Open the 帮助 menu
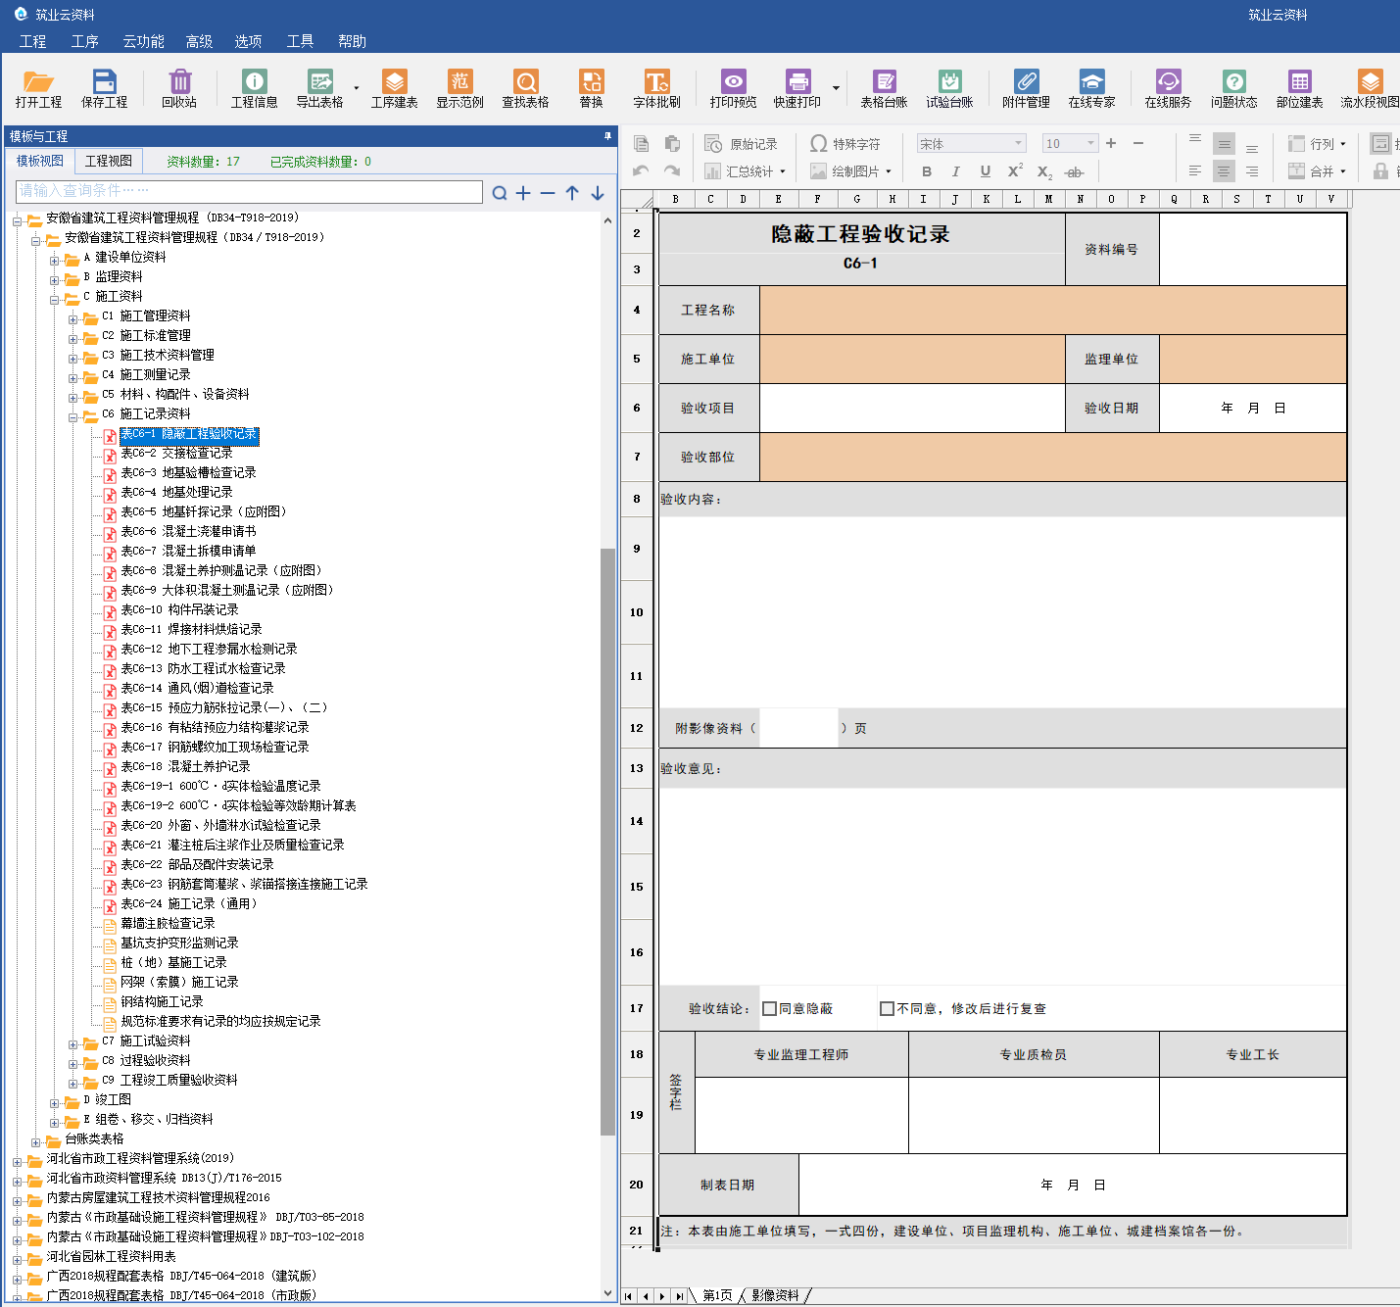The width and height of the screenshot is (1400, 1307). pos(352,41)
